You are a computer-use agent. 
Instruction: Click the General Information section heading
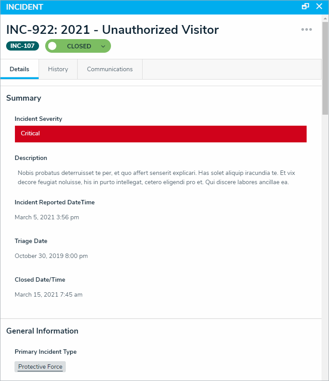(42, 331)
